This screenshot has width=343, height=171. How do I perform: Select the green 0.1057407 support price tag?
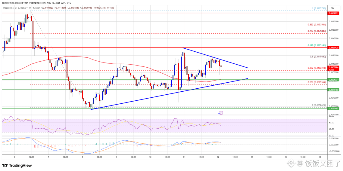pos(333,108)
